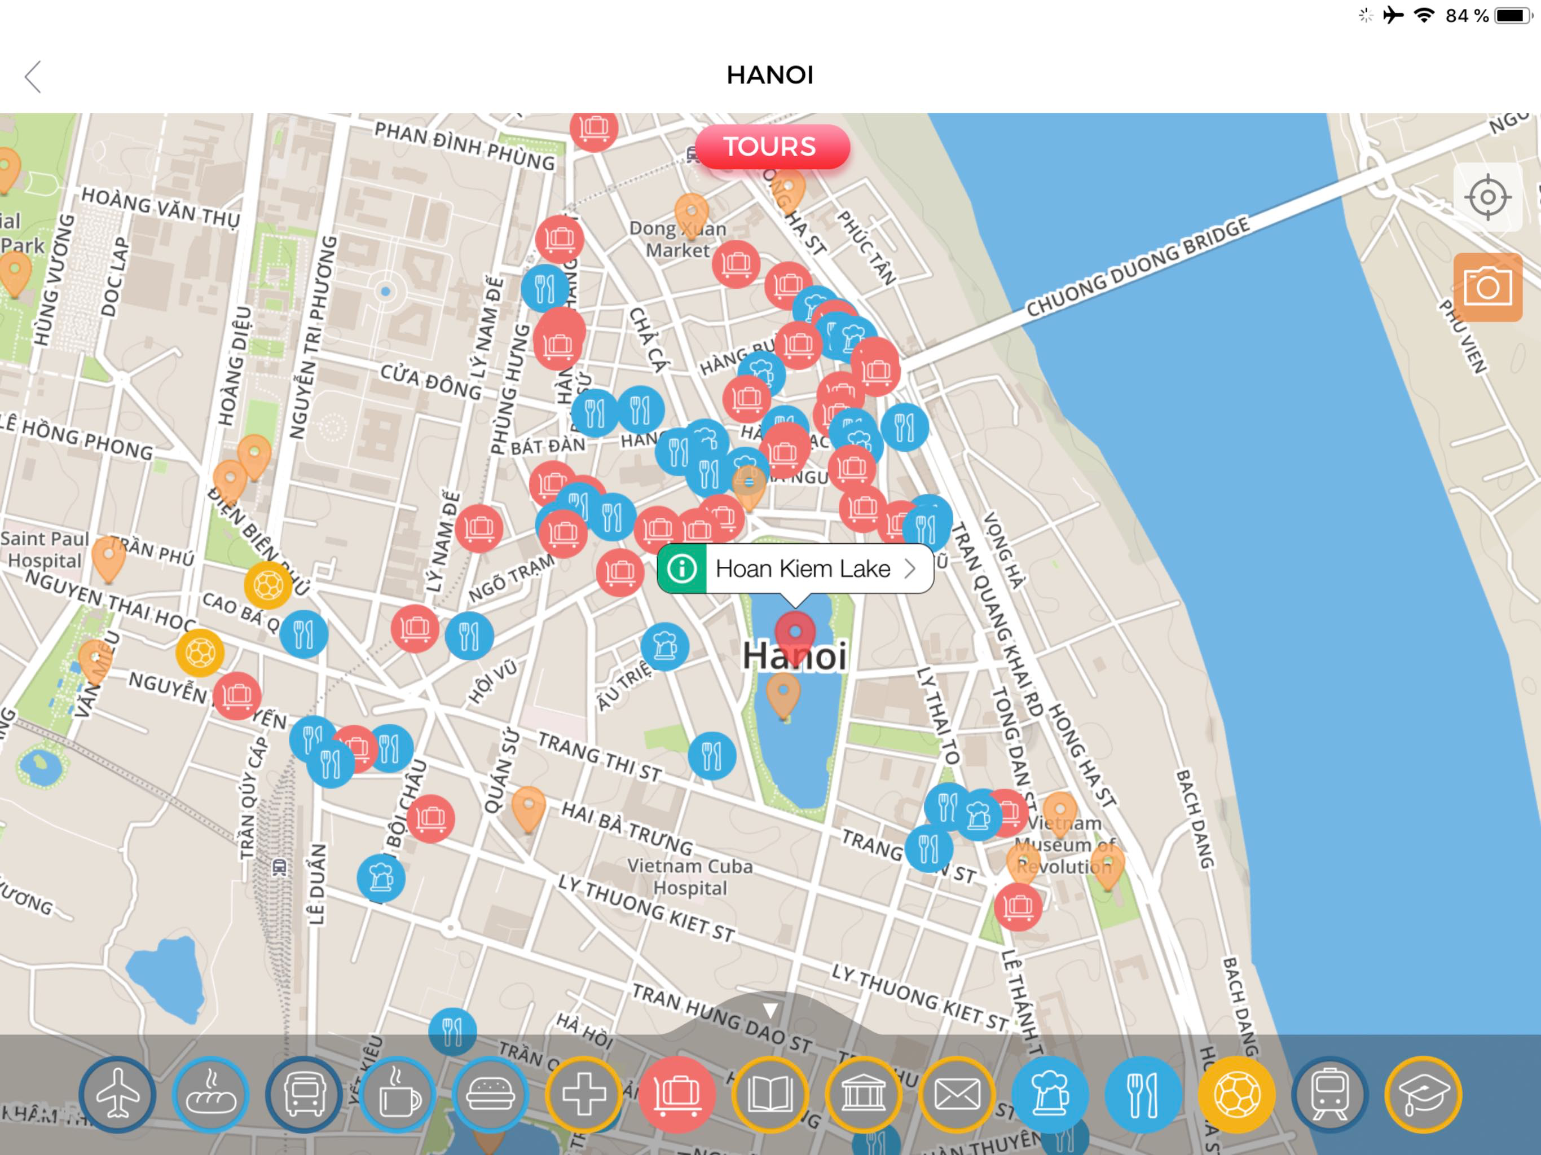Tap the airplane mode status icon
Screen dimensions: 1541x1155
pos(1393,15)
